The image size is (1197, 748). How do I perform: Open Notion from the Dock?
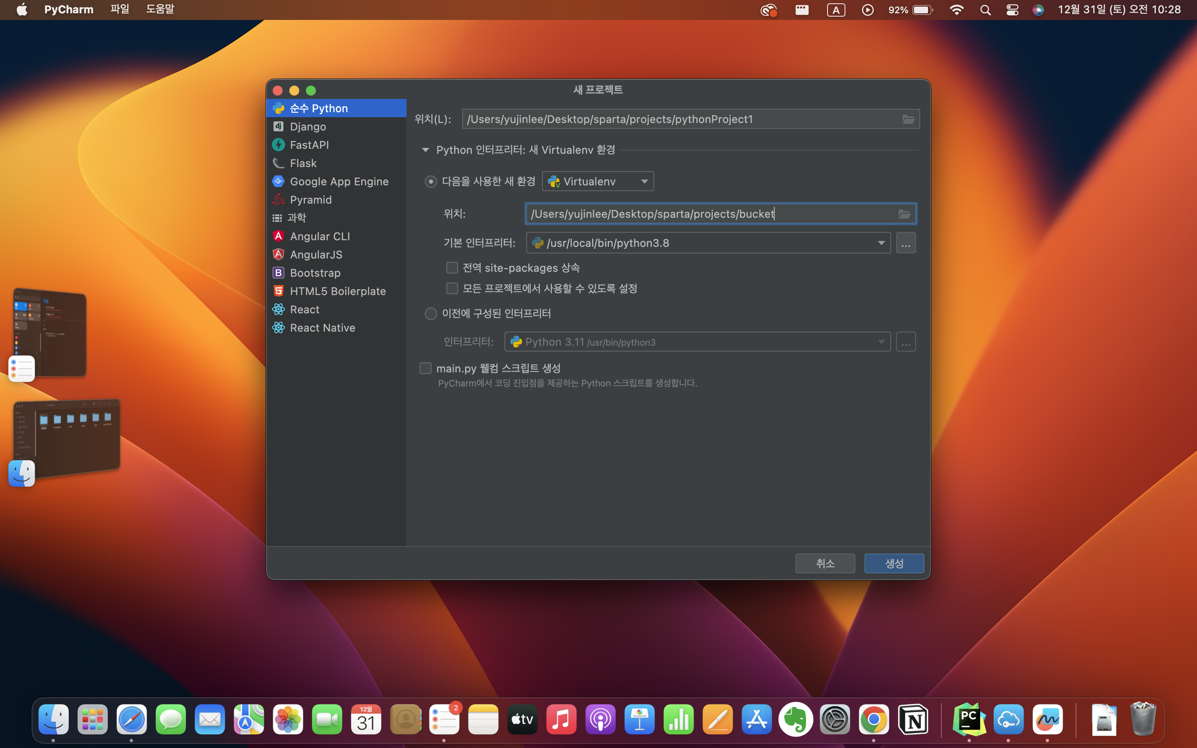pyautogui.click(x=913, y=719)
